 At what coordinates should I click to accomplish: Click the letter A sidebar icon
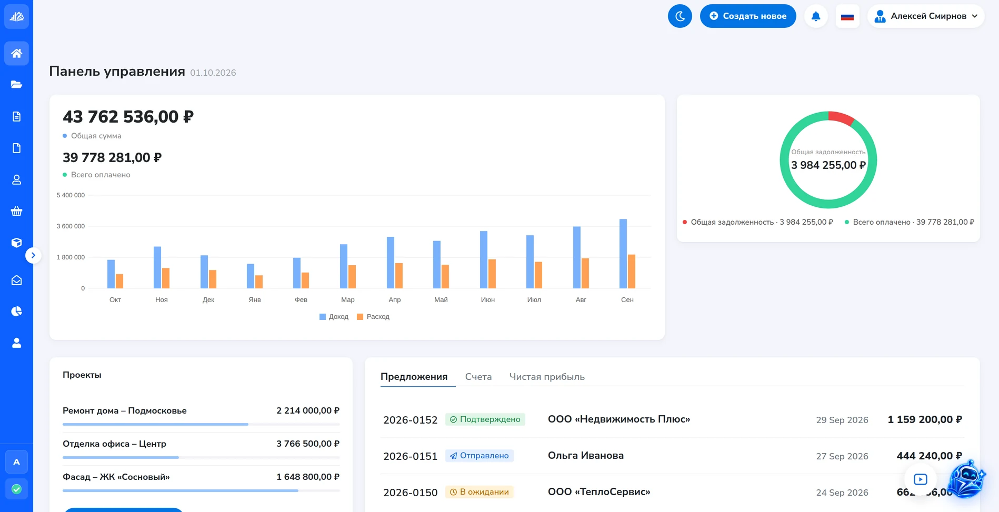(16, 462)
